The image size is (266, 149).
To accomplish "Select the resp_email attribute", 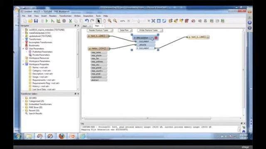I will tap(99, 74).
